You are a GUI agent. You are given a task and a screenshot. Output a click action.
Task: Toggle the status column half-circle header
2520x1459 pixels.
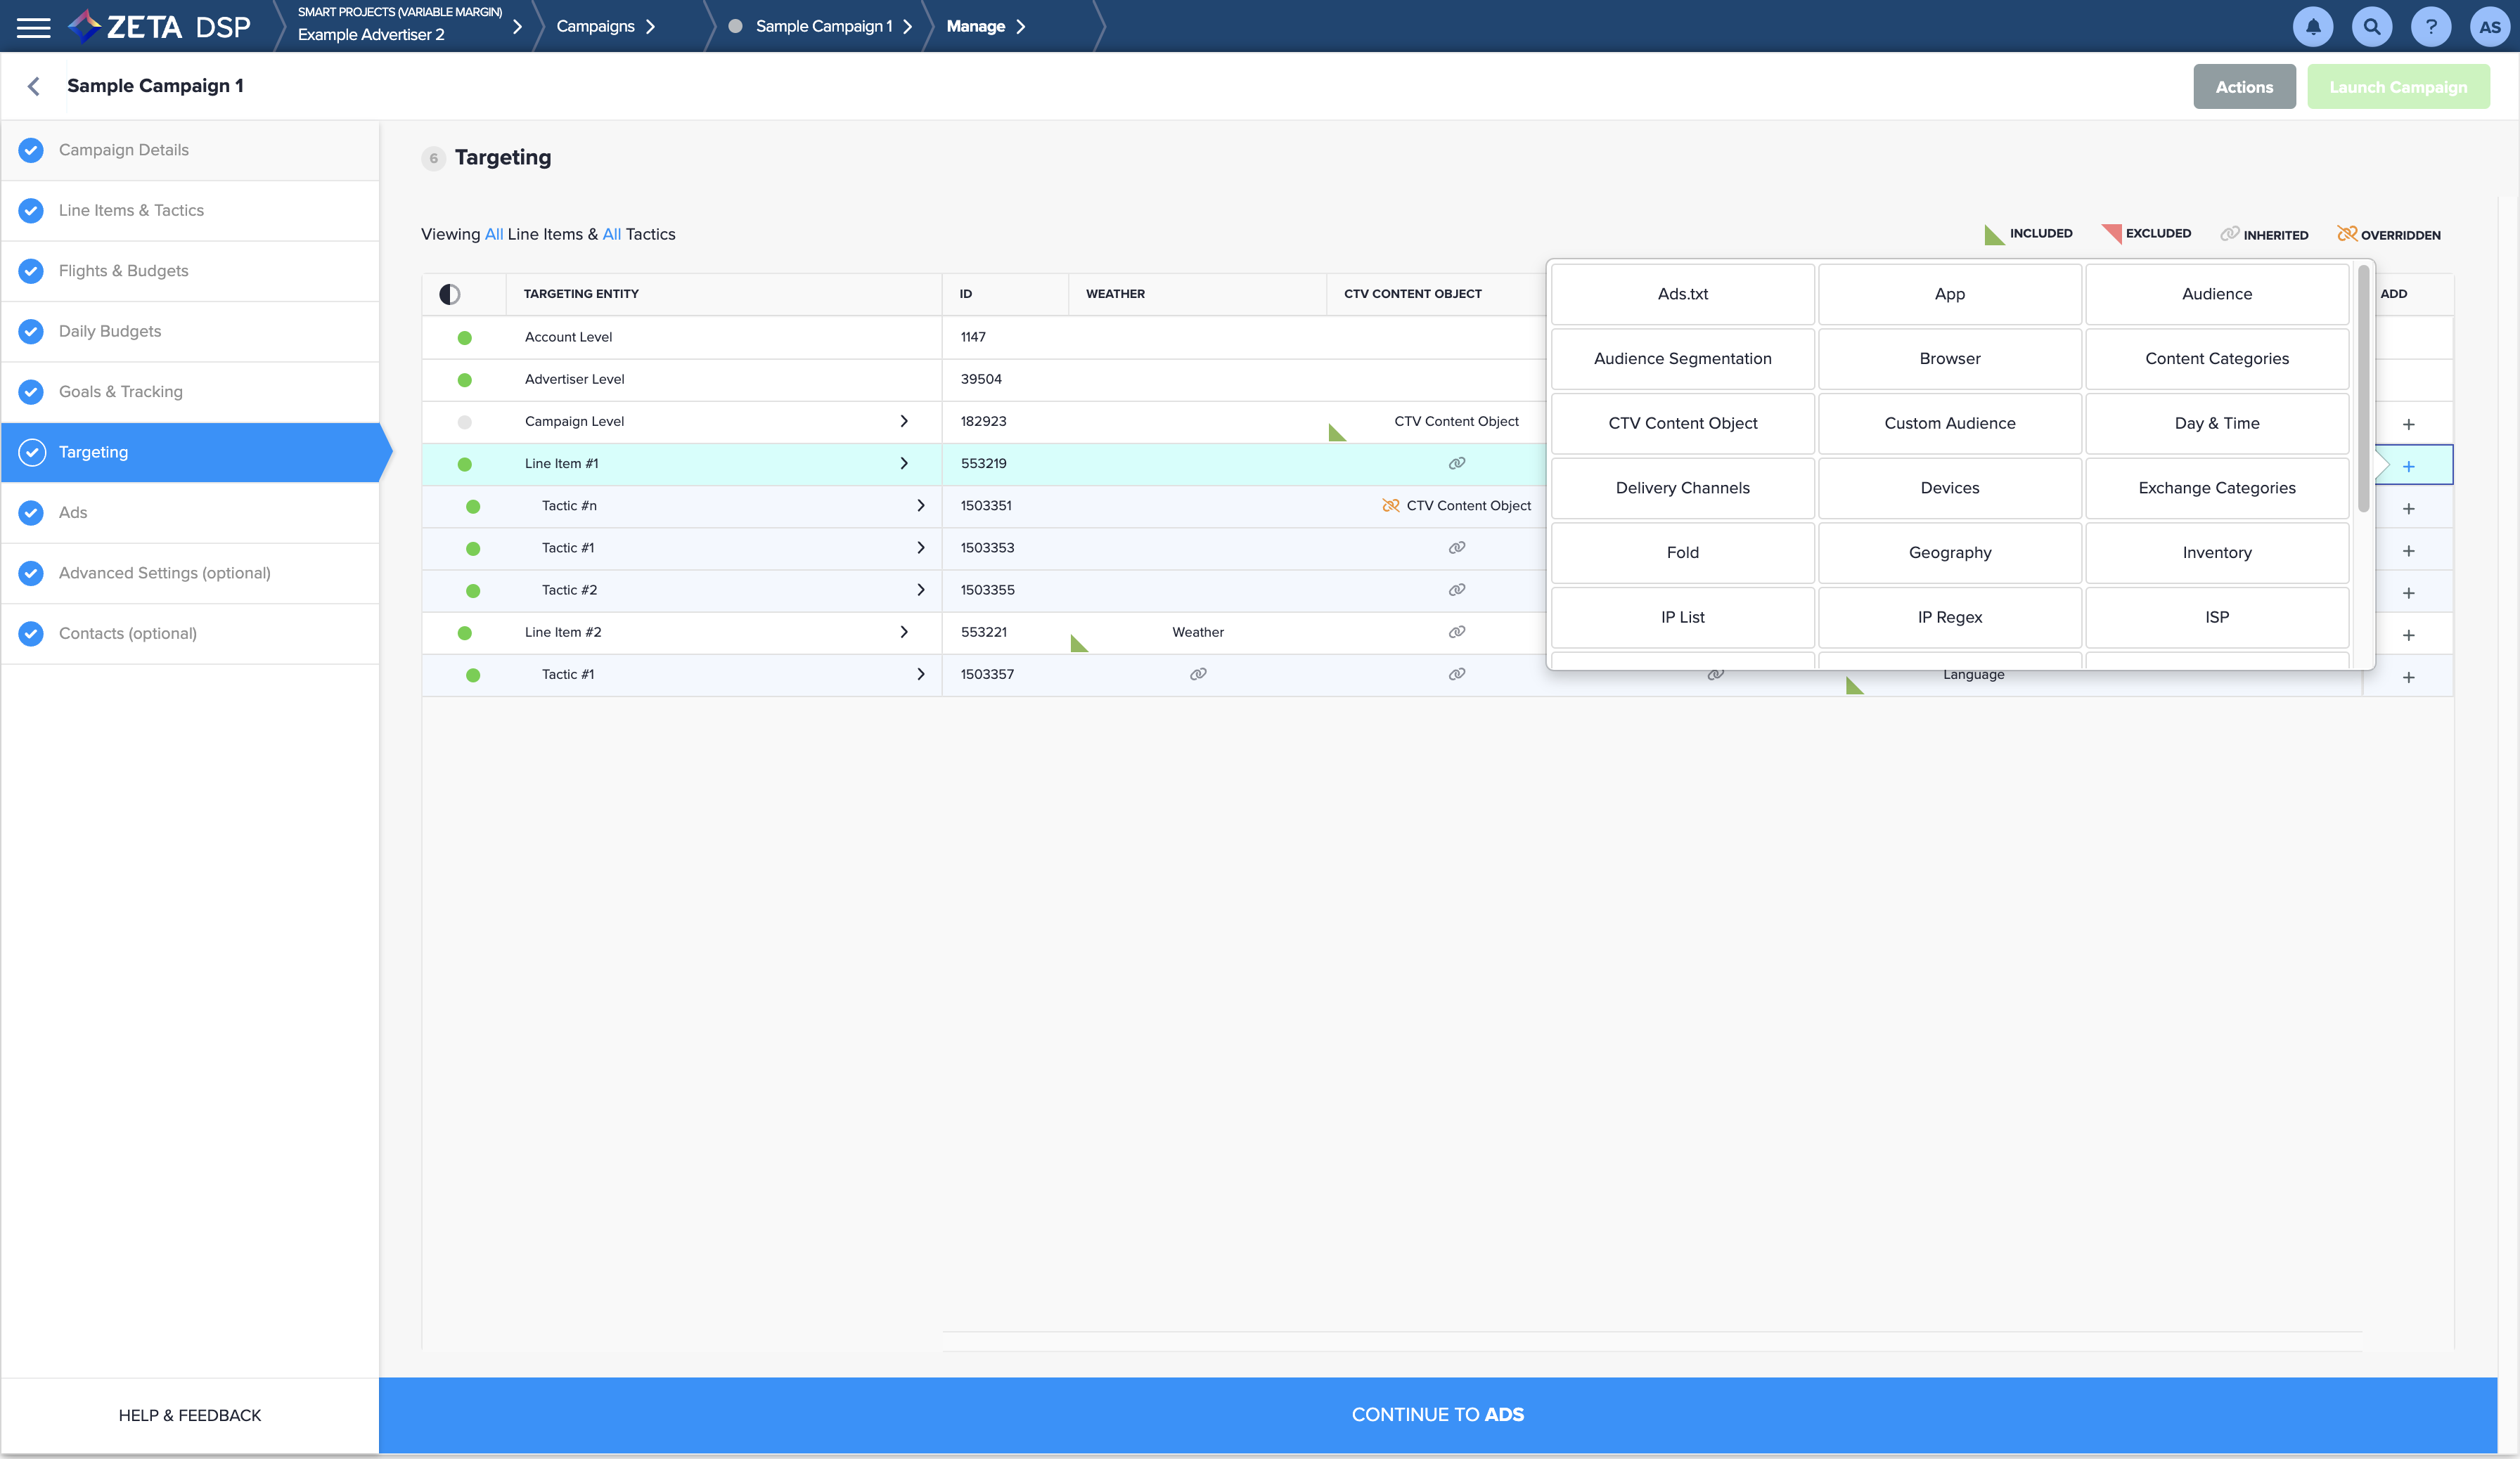pos(450,294)
